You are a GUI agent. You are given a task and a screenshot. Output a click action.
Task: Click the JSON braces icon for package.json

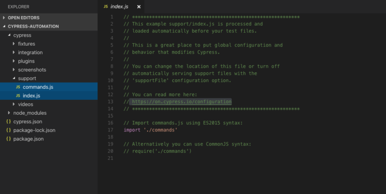pos(9,139)
